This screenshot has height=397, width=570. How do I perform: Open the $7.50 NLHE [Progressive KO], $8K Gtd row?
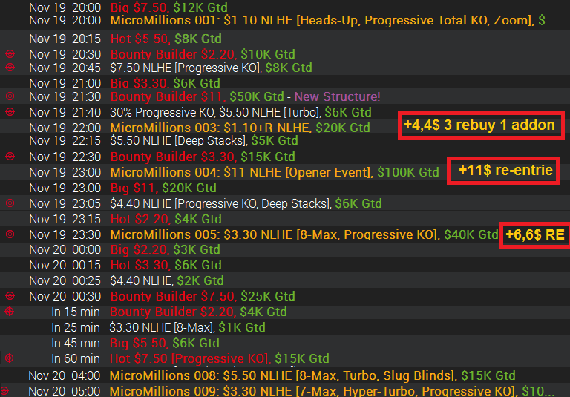point(285,68)
